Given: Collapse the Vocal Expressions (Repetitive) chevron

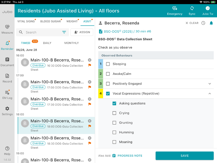Looking at the screenshot, I should point(210,94).
